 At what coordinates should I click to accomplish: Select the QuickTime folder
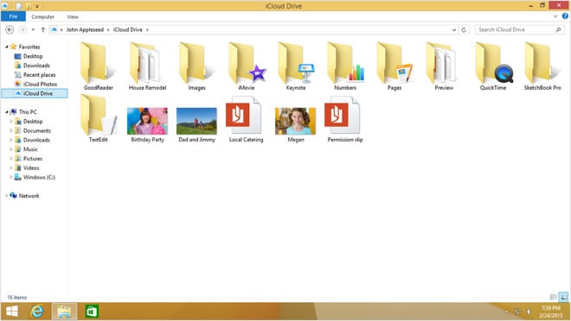pyautogui.click(x=493, y=66)
